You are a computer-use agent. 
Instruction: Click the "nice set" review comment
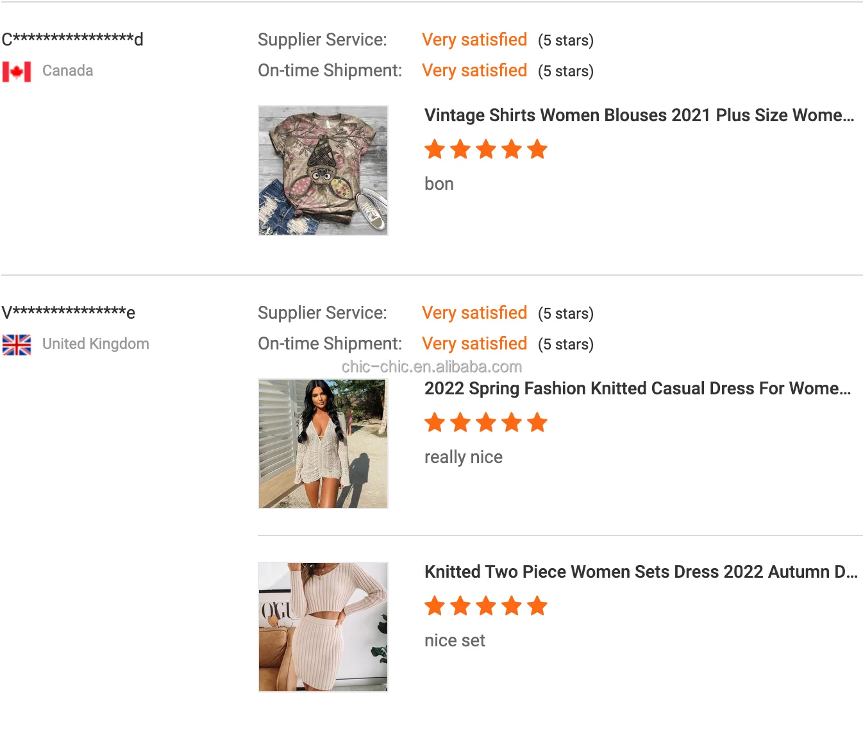click(x=455, y=641)
